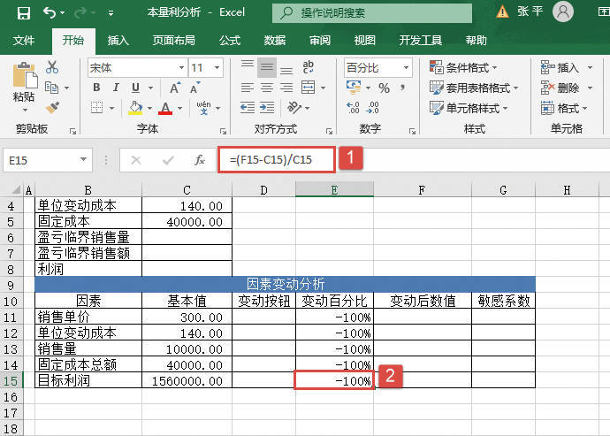Click the Save icon in title bar
The height and width of the screenshot is (436, 610).
24,13
